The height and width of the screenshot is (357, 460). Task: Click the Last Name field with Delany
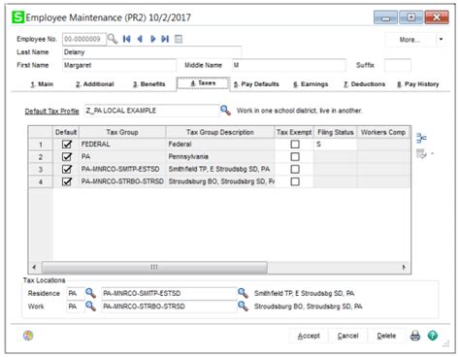click(x=151, y=52)
